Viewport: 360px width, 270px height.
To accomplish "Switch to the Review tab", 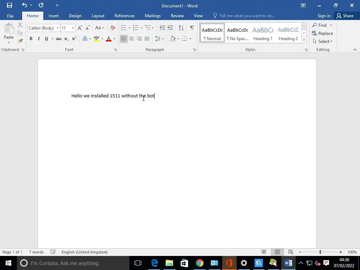I will point(177,16).
